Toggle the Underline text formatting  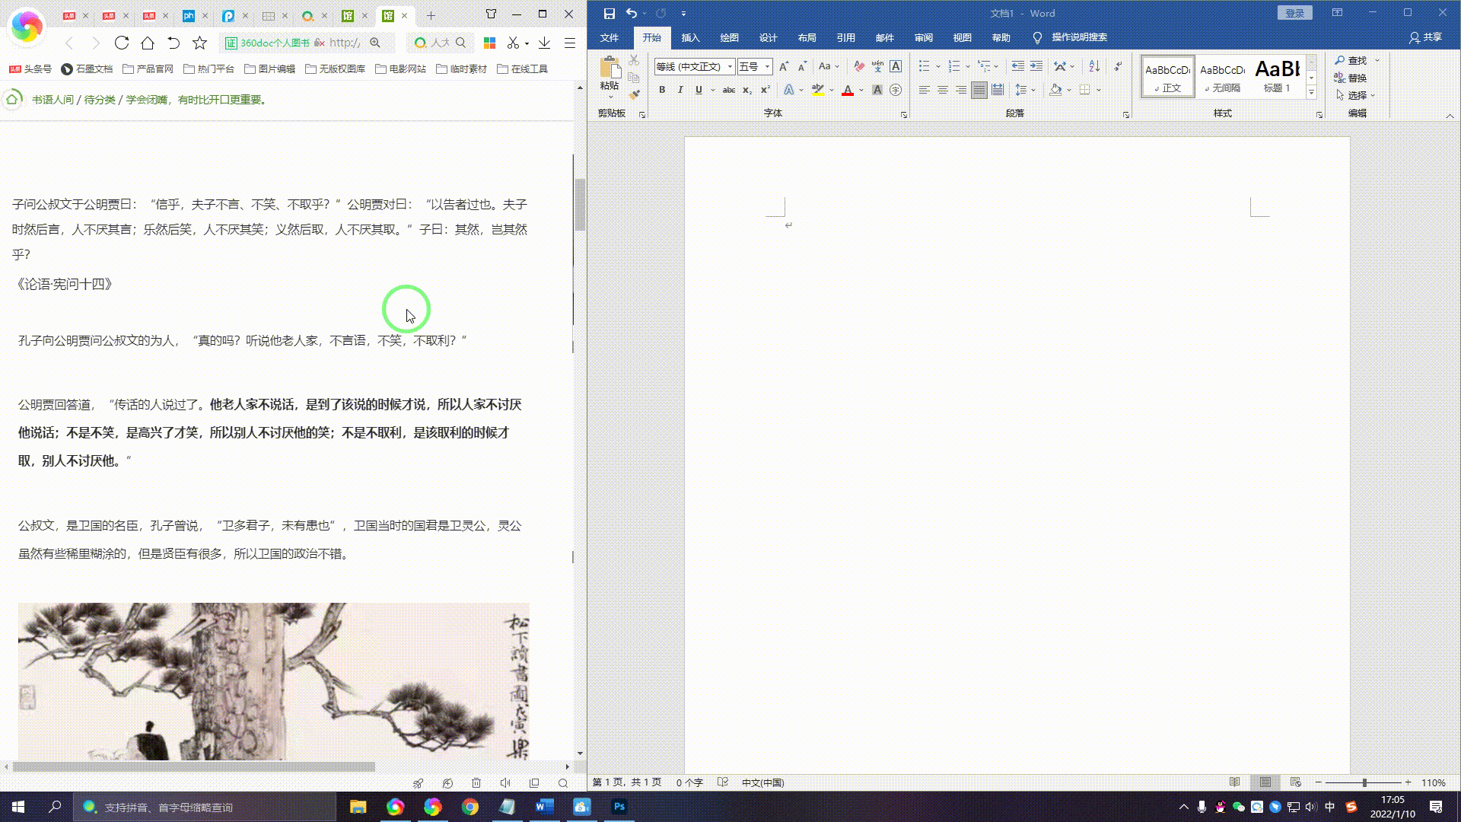[699, 91]
